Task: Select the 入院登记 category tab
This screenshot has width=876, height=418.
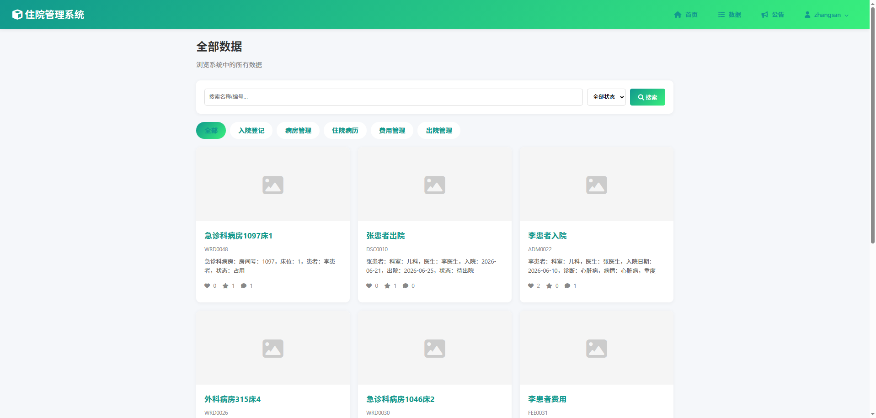Action: (251, 131)
